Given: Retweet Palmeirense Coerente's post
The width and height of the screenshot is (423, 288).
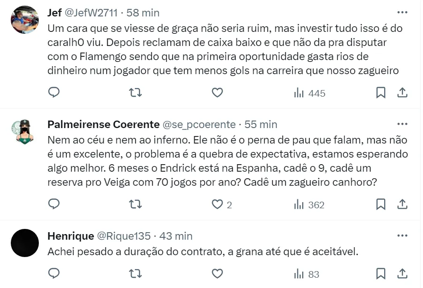Looking at the screenshot, I should [135, 205].
